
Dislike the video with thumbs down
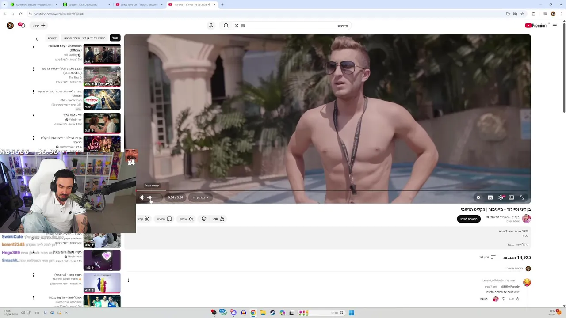click(x=204, y=219)
